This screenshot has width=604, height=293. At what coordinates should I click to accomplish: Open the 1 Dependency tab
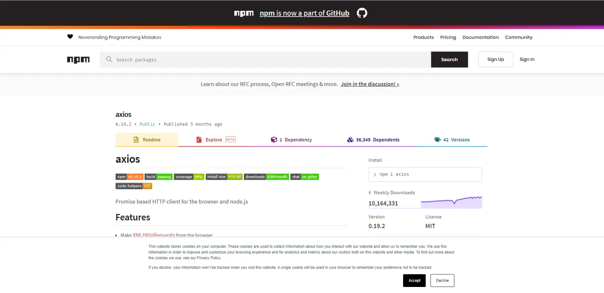coord(292,140)
